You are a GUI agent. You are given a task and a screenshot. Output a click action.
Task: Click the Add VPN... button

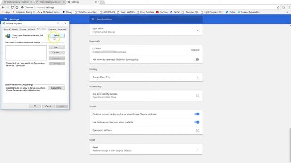(56, 53)
